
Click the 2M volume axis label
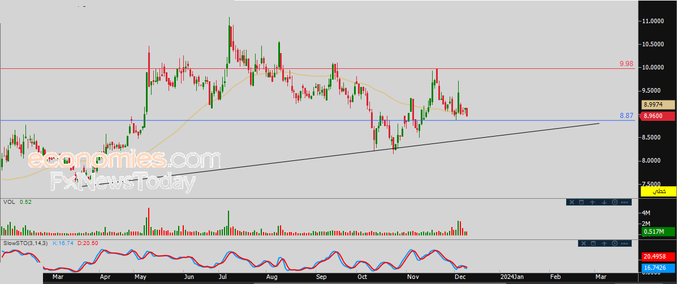pyautogui.click(x=646, y=224)
